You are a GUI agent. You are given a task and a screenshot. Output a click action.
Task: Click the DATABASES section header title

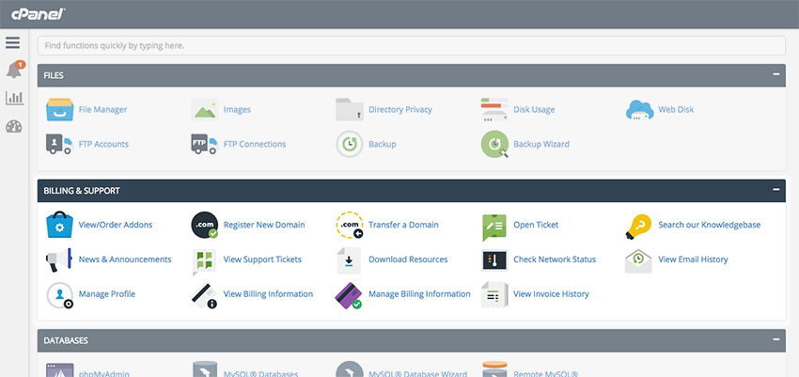(x=66, y=340)
